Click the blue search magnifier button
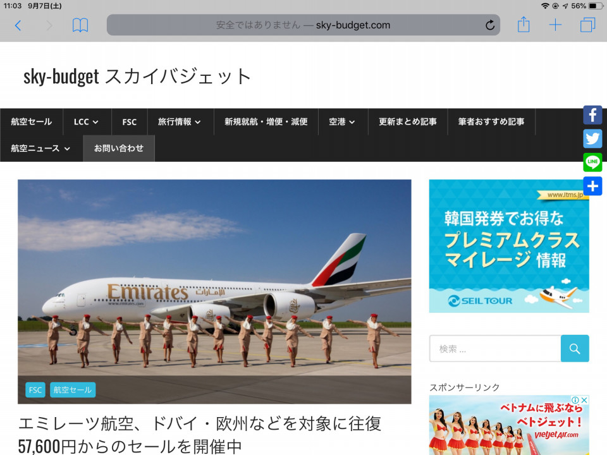The image size is (607, 455). 575,349
